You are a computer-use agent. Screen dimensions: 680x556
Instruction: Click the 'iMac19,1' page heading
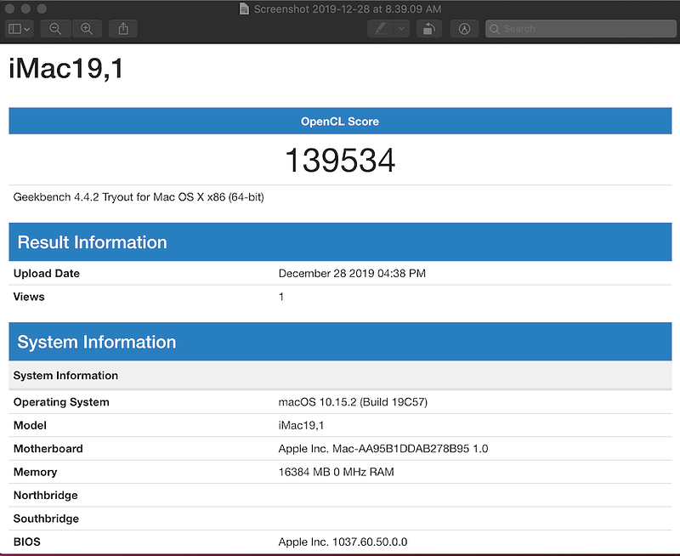click(66, 69)
